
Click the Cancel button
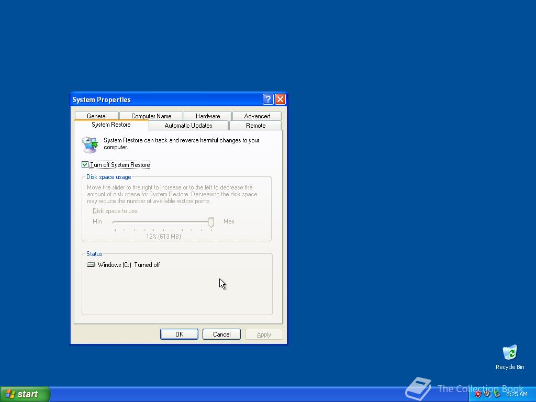click(x=221, y=334)
